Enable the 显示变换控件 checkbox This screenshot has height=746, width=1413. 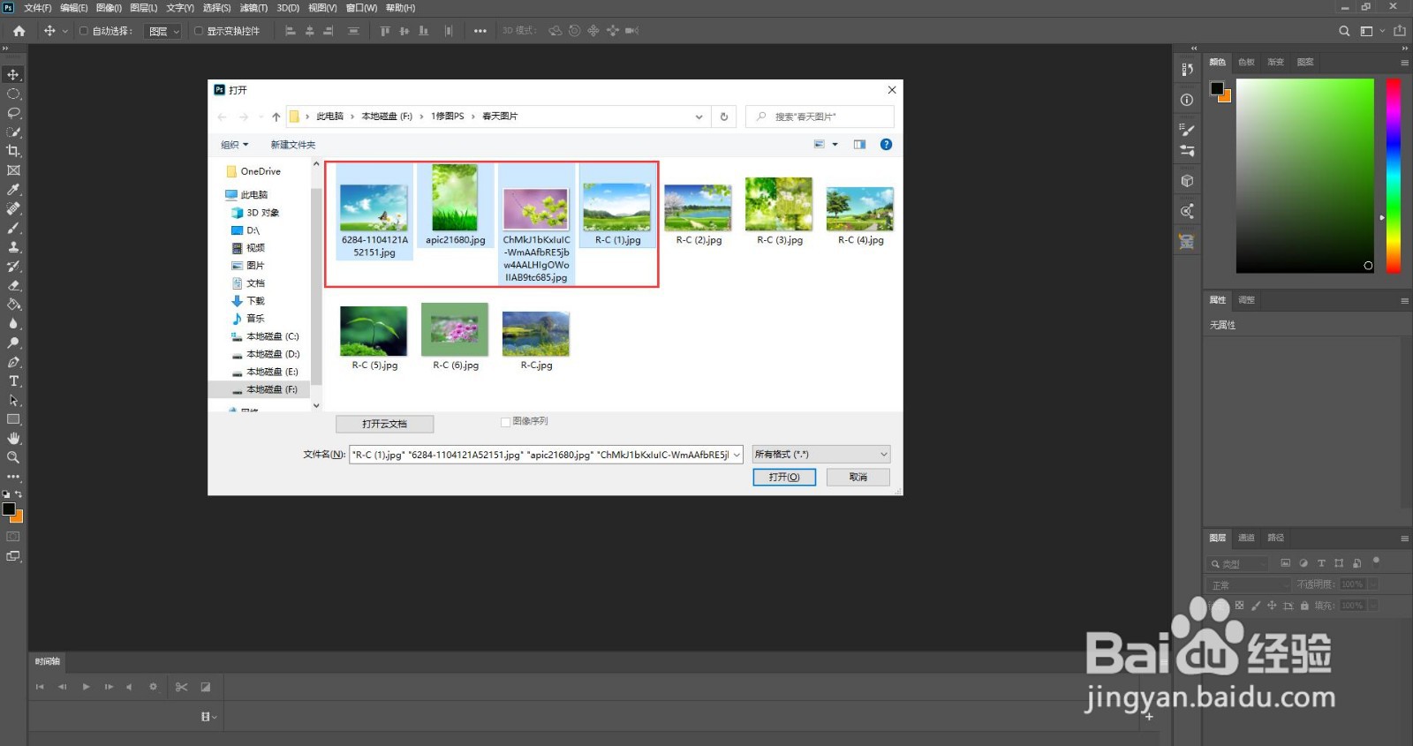(x=199, y=31)
